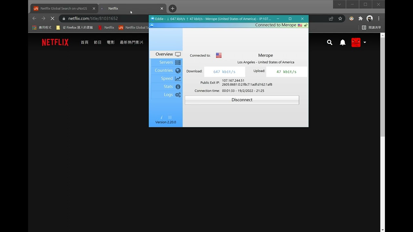
Task: Open 從 Firefox 匯入的書籤 bookmarks folder
Action: click(x=75, y=27)
